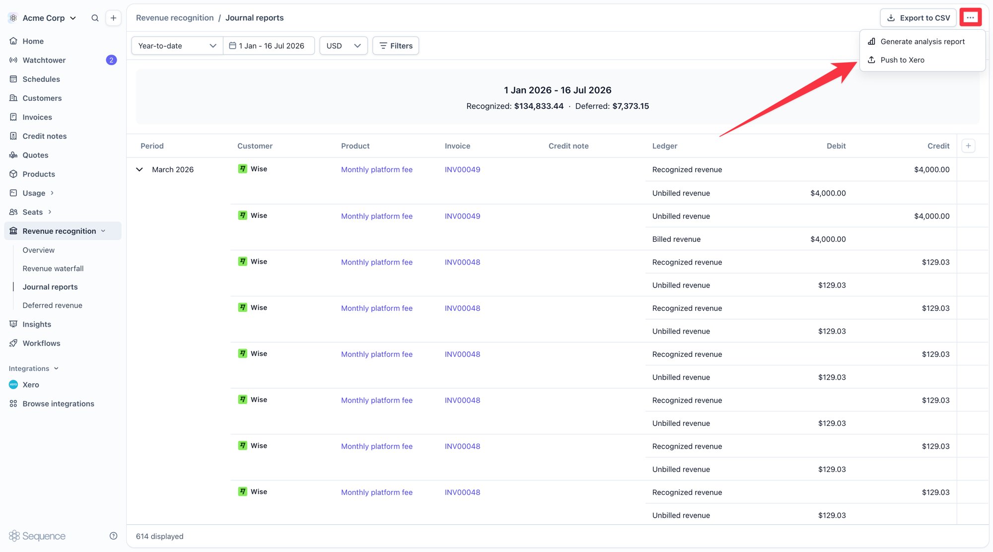Click the plus create button beside search
993x552 pixels.
pos(113,18)
